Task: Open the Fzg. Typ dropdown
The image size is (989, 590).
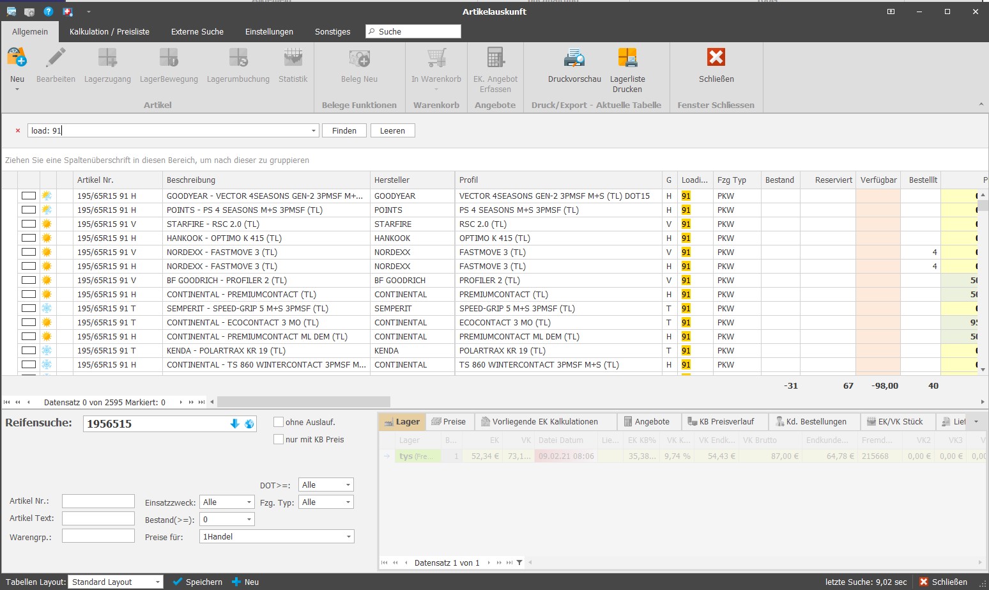Action: pyautogui.click(x=348, y=502)
